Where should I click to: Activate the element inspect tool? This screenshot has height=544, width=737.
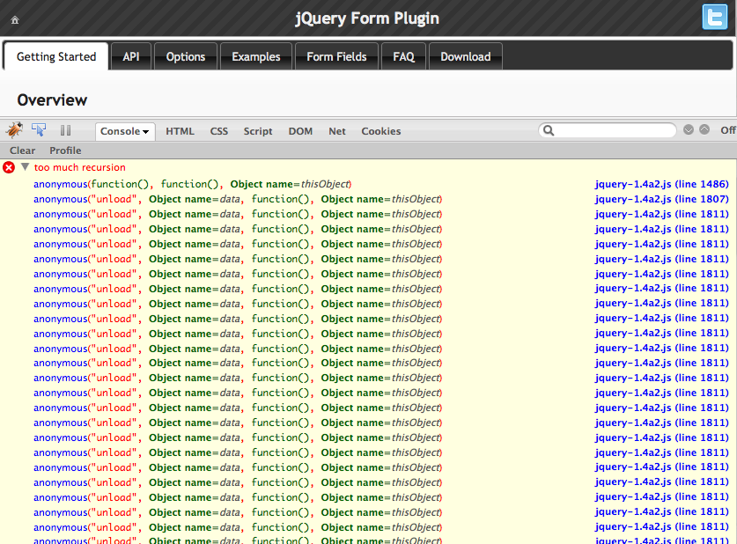click(40, 130)
